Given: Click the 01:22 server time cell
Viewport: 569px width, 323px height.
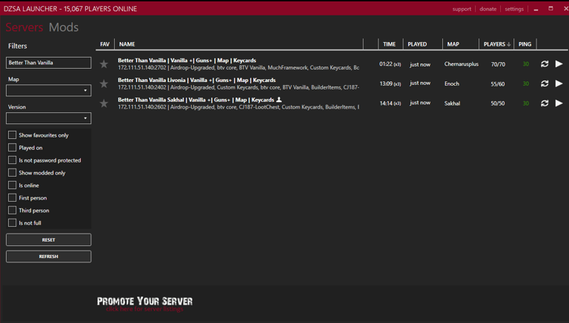Looking at the screenshot, I should [x=390, y=64].
